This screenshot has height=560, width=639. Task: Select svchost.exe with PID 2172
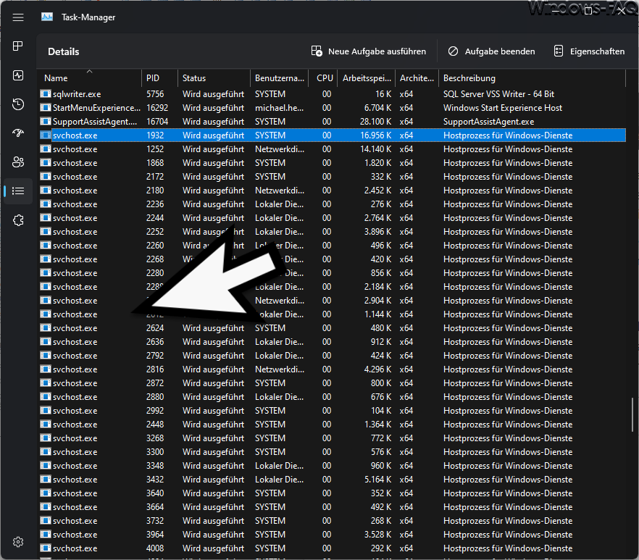333,177
